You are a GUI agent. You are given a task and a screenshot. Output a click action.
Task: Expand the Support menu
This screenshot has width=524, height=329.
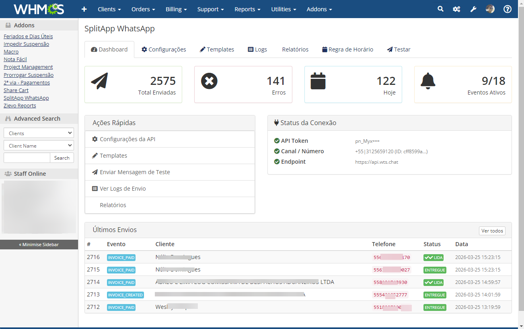pyautogui.click(x=211, y=9)
